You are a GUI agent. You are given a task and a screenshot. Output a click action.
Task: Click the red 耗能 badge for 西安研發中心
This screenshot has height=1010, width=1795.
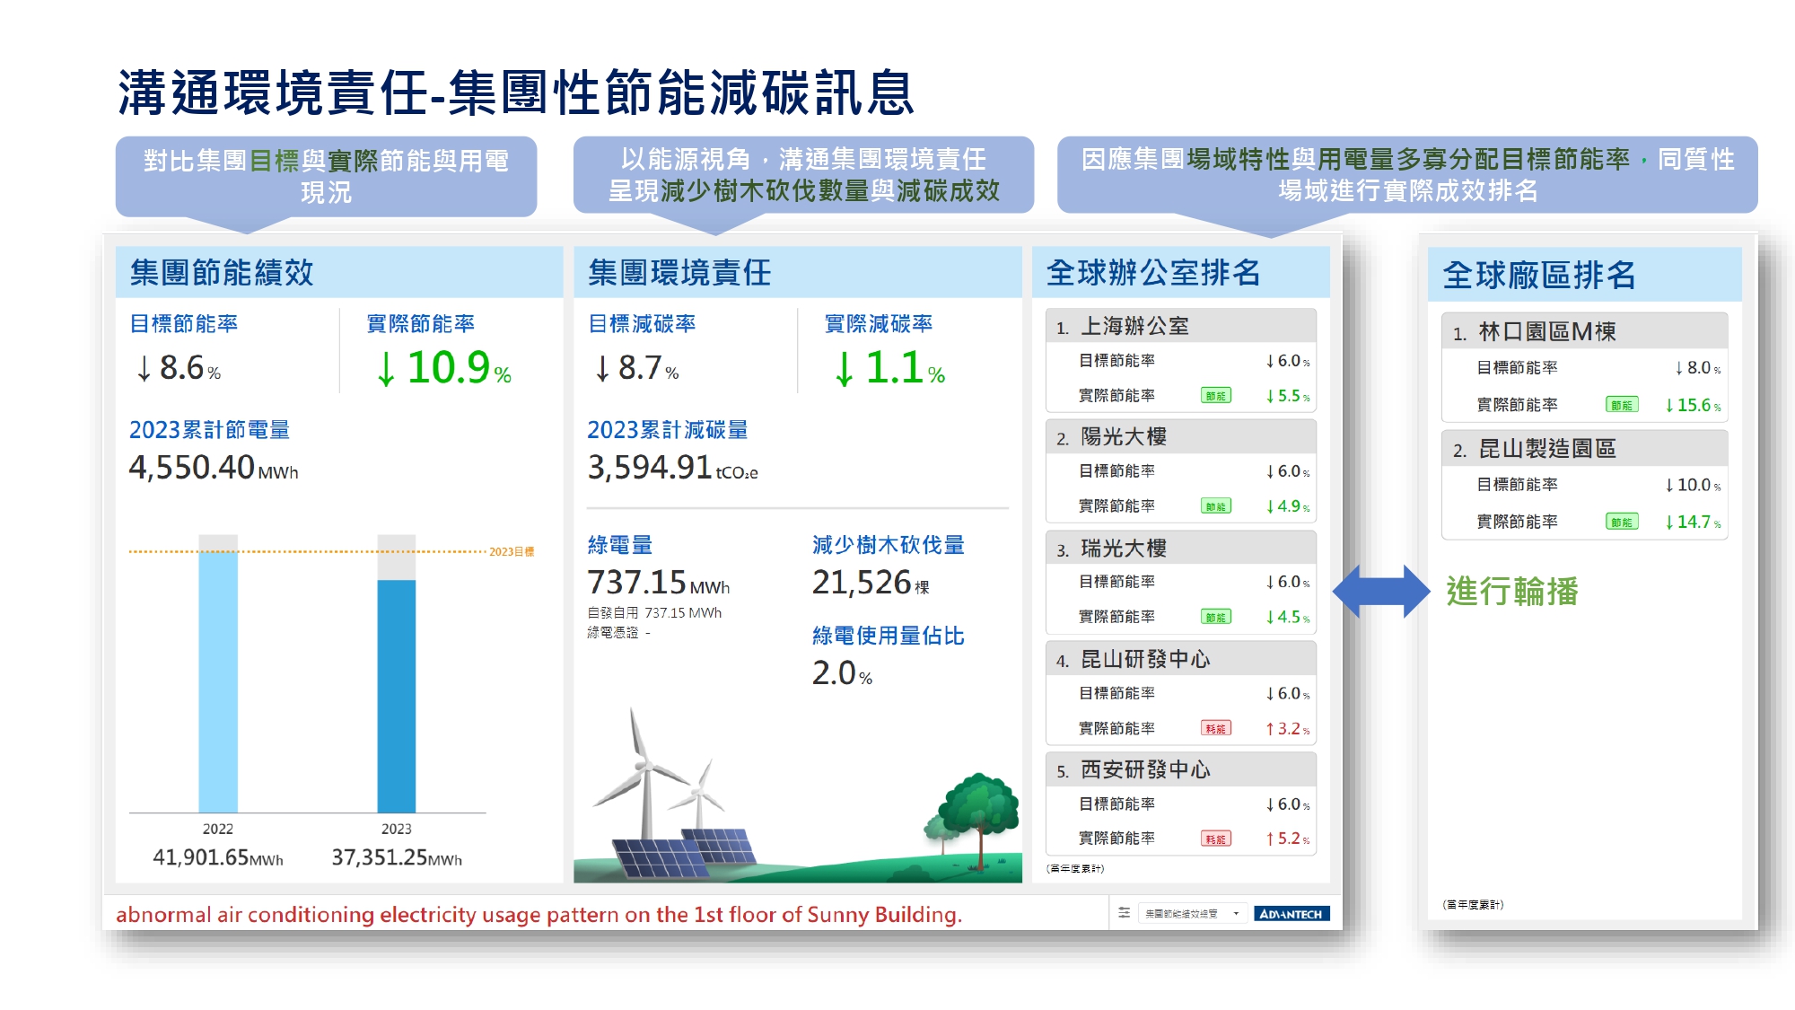[x=1216, y=839]
